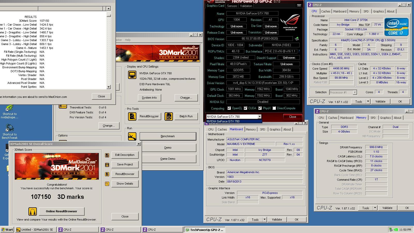Open Graphics tab in Mainboard CPU-Z window

[x=275, y=129]
